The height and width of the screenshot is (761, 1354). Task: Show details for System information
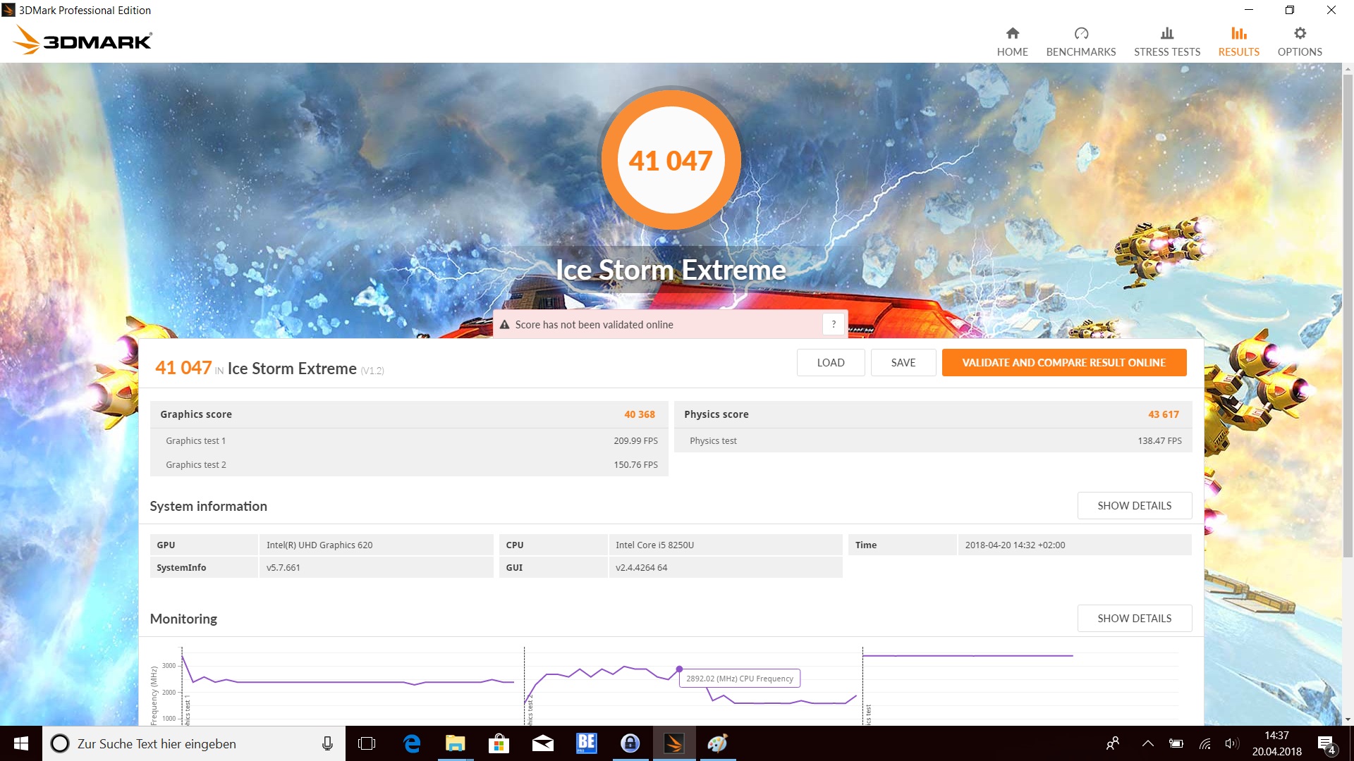pos(1134,506)
